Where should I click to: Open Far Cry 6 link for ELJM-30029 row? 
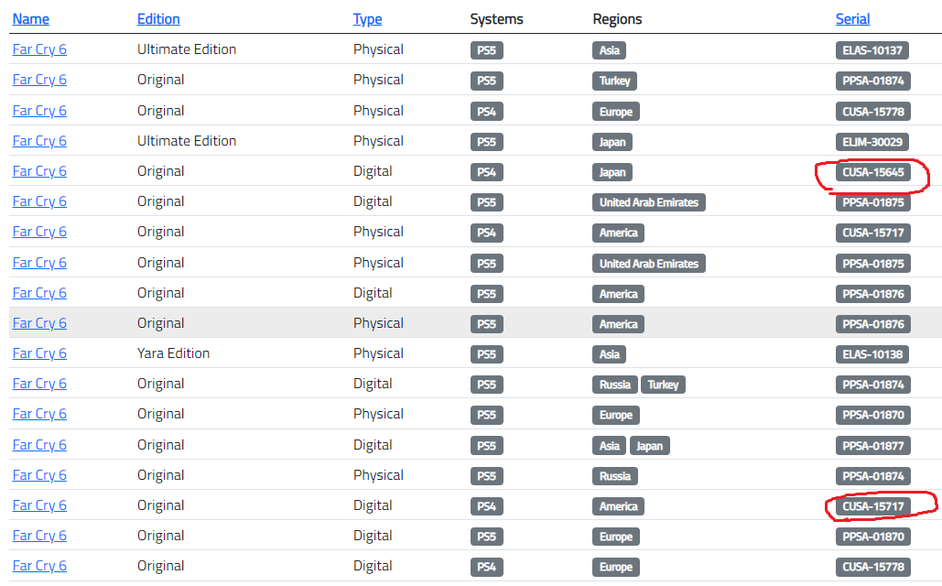(x=39, y=141)
